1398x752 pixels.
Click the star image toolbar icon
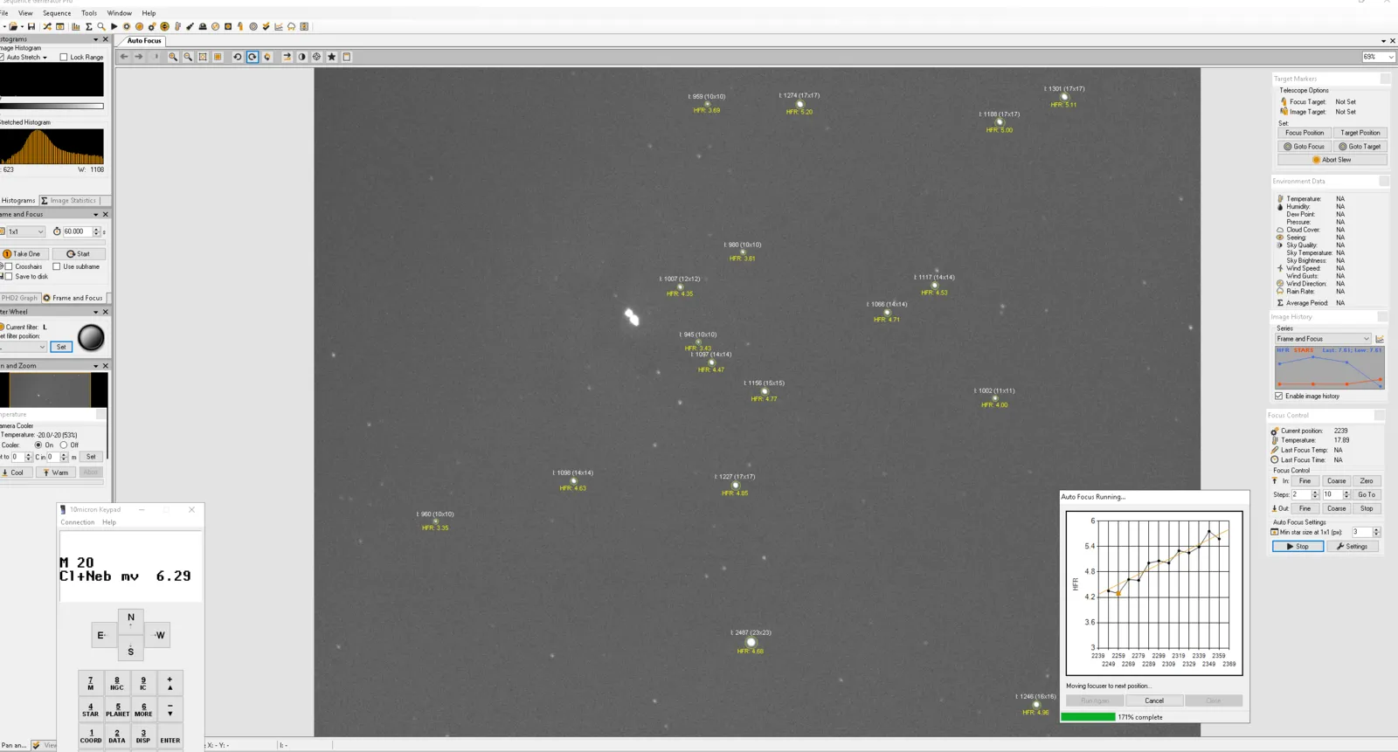click(x=331, y=57)
